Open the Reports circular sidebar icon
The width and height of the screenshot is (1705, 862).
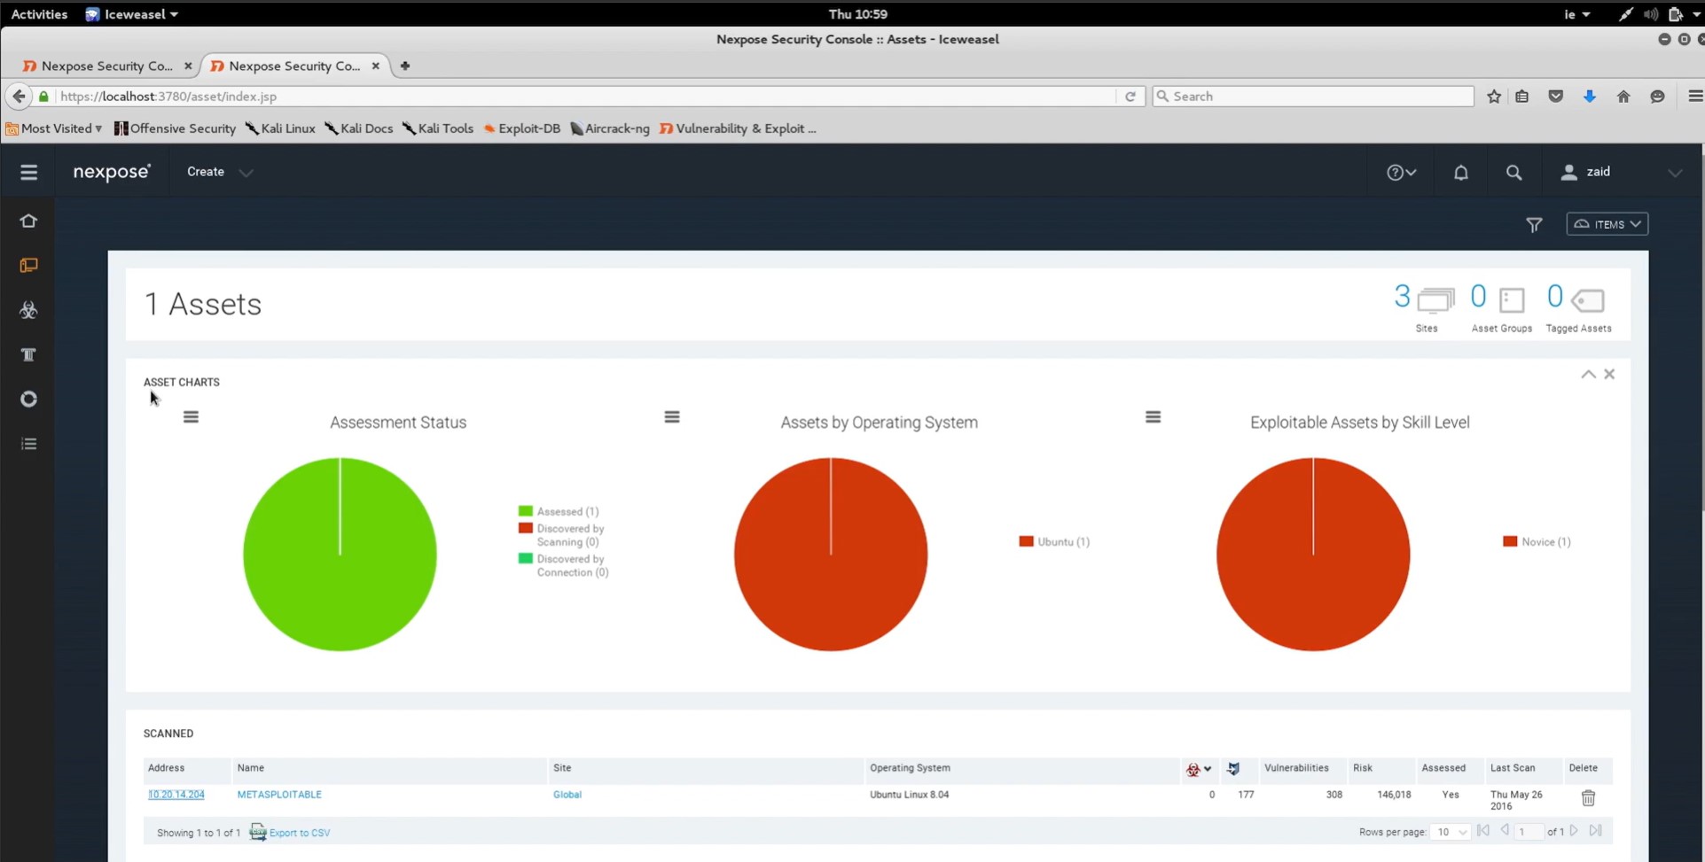[x=28, y=400]
